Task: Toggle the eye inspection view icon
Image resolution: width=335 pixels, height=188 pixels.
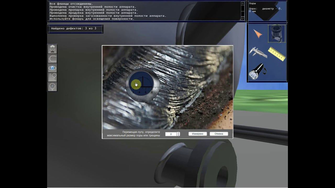Action: (x=52, y=68)
